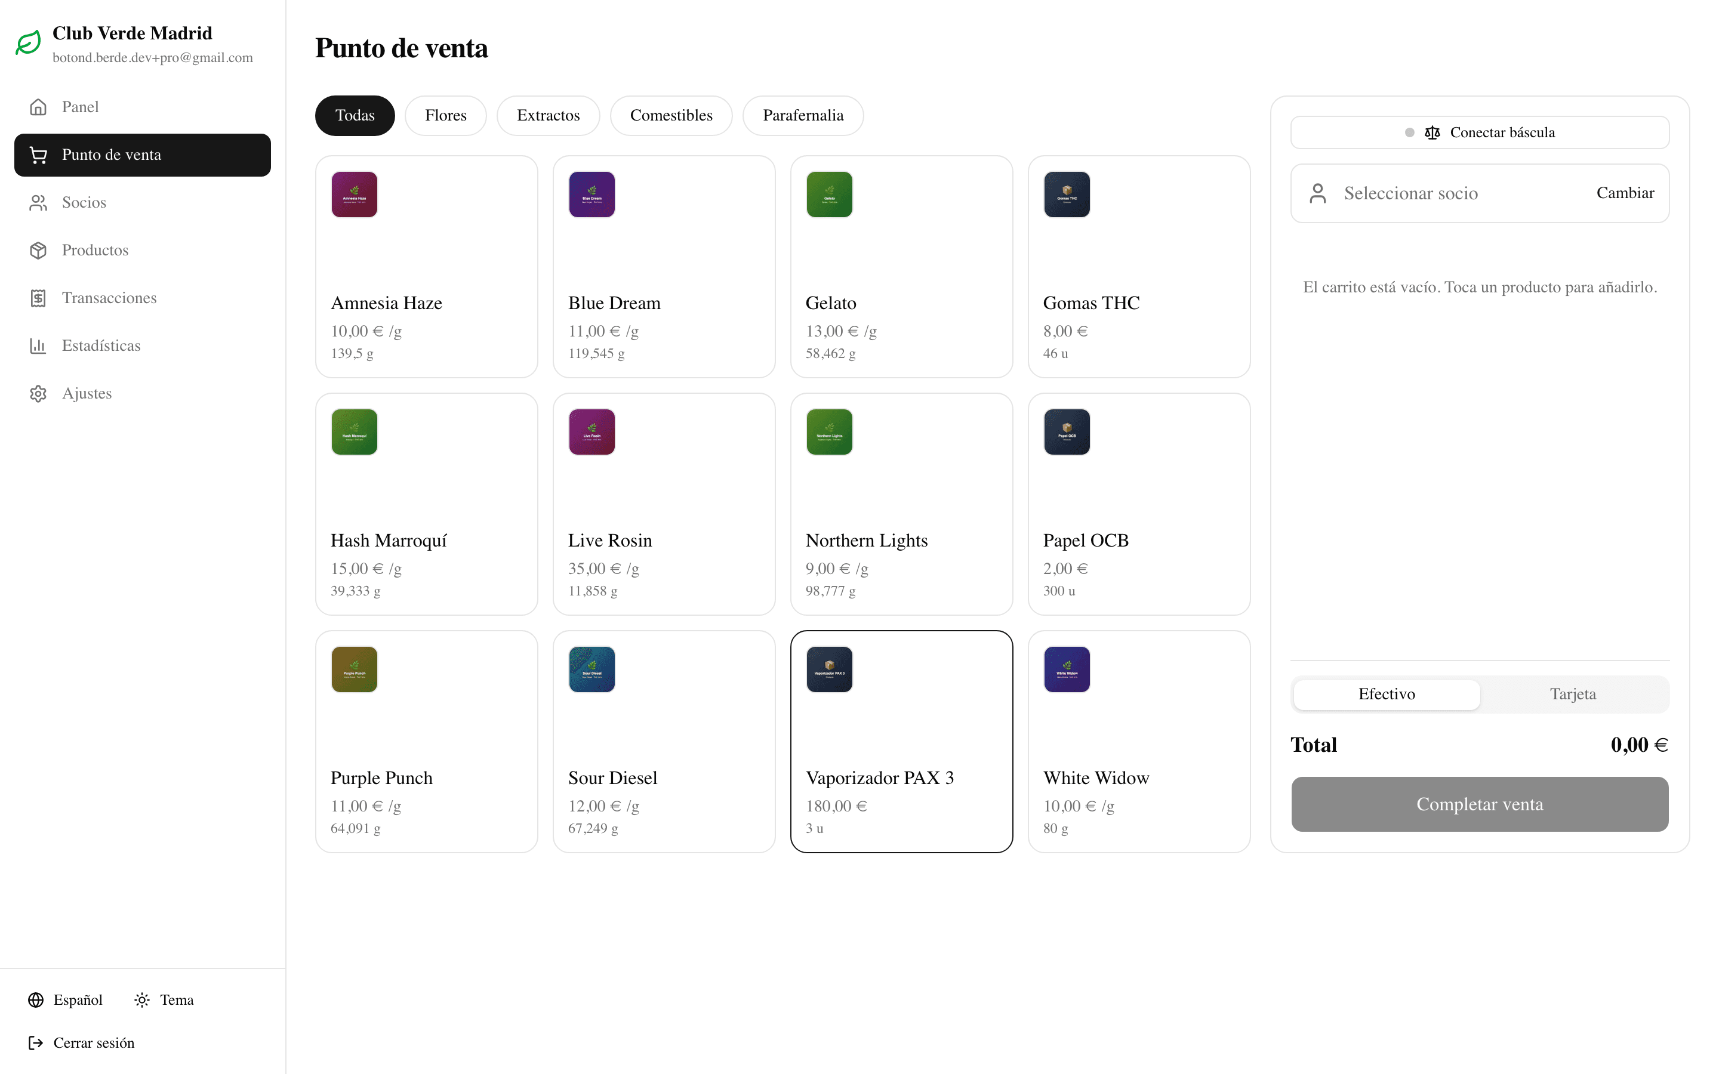Show only Extractos products
The image size is (1719, 1074).
point(548,115)
